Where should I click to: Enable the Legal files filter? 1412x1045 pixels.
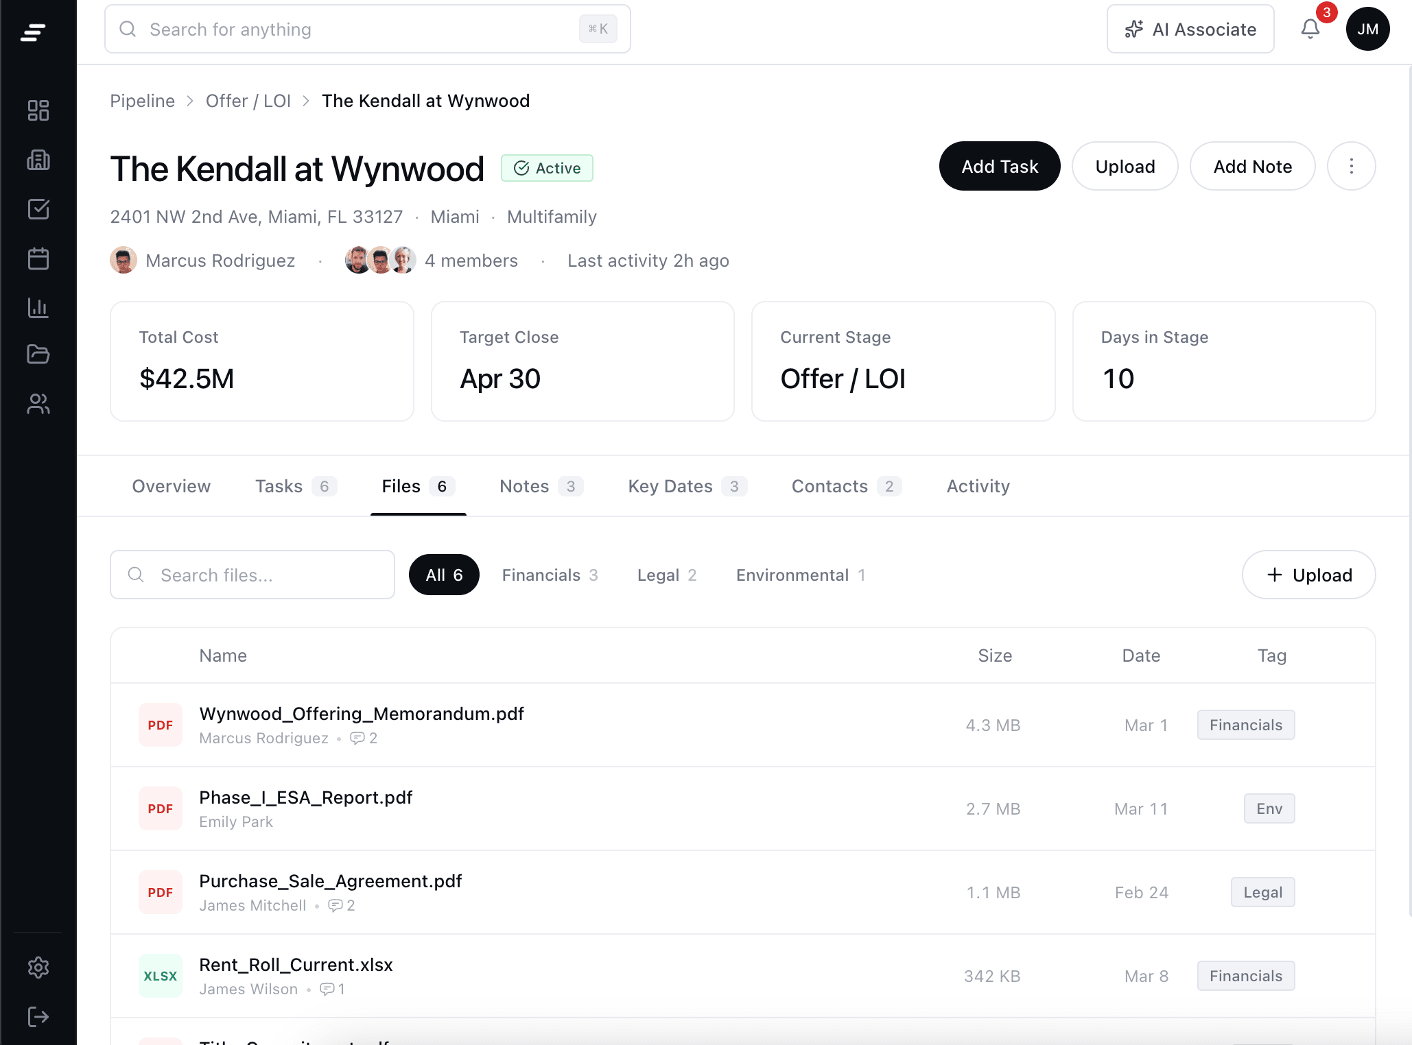coord(666,575)
